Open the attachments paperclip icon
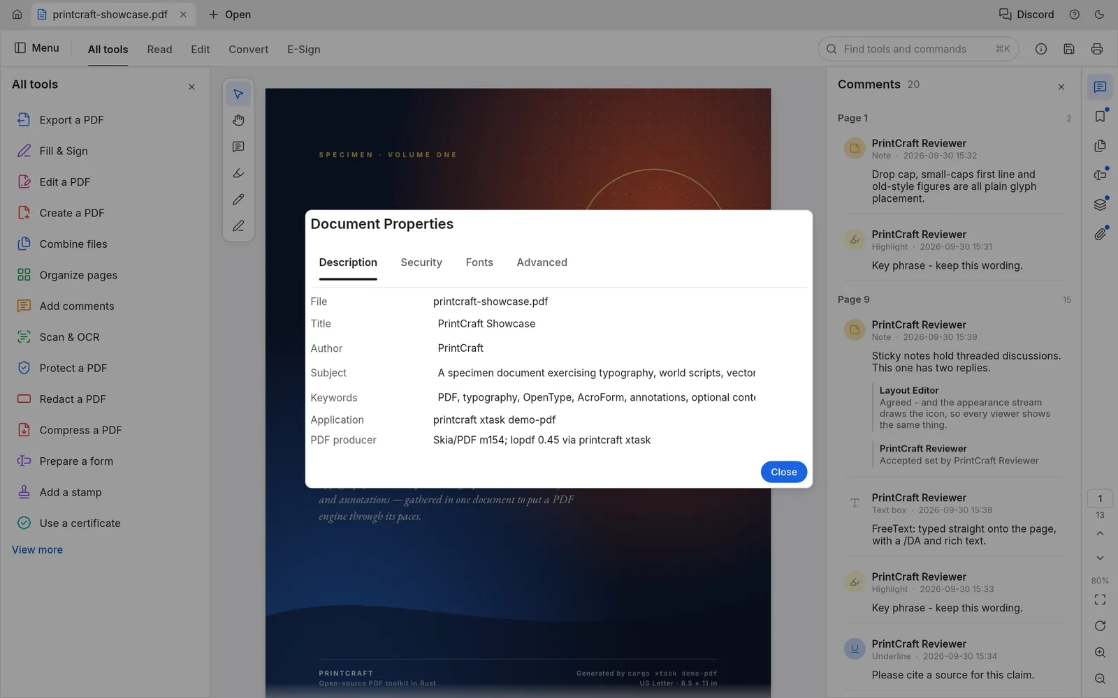 [x=1100, y=234]
